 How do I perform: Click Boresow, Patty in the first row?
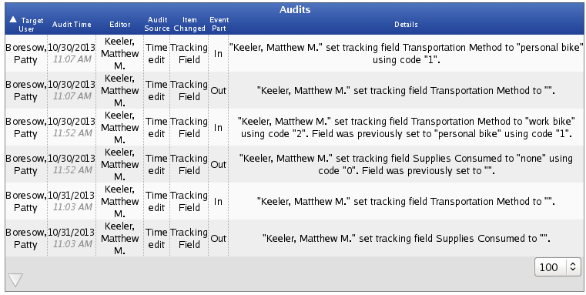[x=25, y=53]
